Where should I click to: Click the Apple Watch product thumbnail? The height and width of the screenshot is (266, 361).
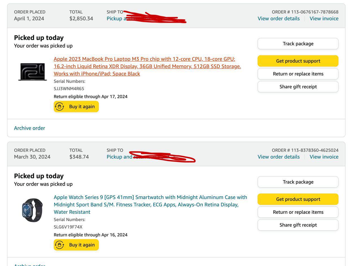32,210
